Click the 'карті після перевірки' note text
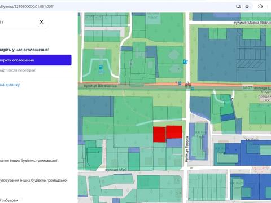This screenshot has width=271, height=203. pos(18,70)
